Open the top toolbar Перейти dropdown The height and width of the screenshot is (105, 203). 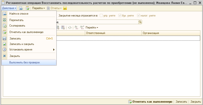coord(38,8)
